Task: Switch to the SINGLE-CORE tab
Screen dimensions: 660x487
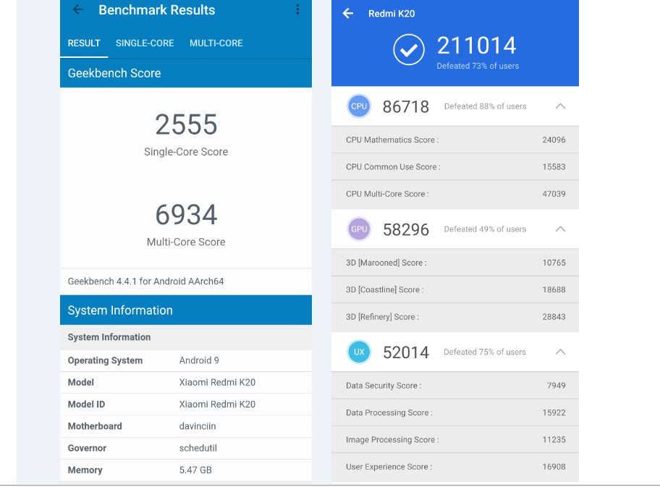Action: [145, 43]
